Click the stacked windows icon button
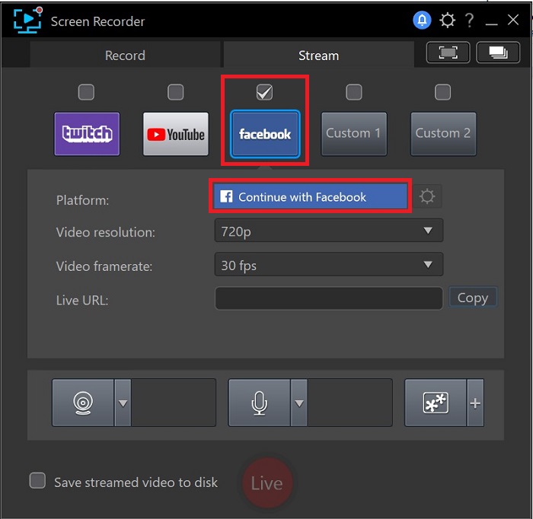 click(498, 53)
